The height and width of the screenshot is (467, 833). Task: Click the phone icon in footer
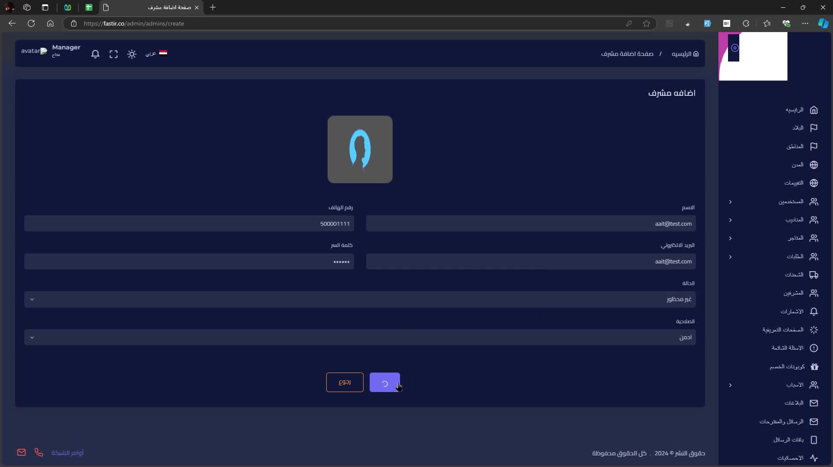(39, 452)
